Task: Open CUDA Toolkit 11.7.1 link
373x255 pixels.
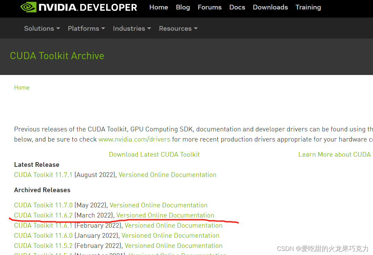Action: (43, 175)
